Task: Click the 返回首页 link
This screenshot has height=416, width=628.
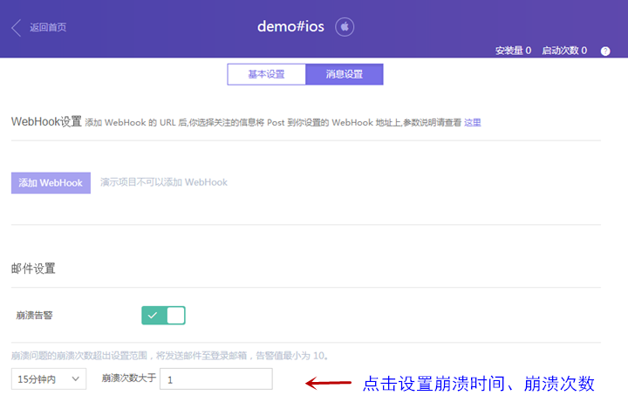Action: pyautogui.click(x=48, y=27)
